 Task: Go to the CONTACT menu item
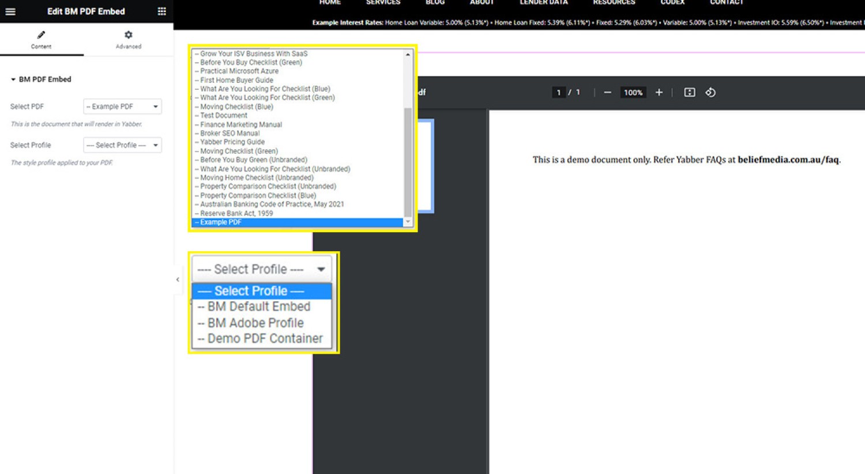pos(727,3)
